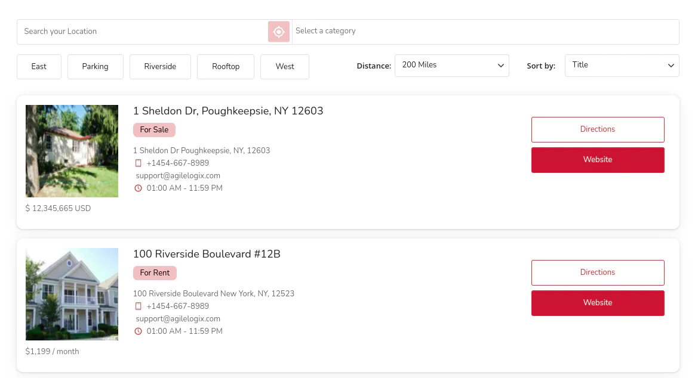Image resolution: width=695 pixels, height=378 pixels.
Task: Get Directions to 1 Sheldon Dr
Action: click(598, 129)
